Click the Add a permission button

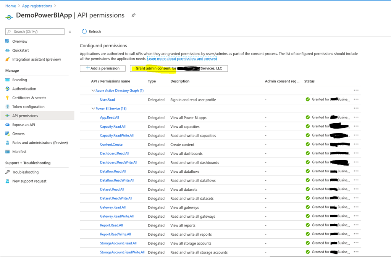[x=102, y=68]
